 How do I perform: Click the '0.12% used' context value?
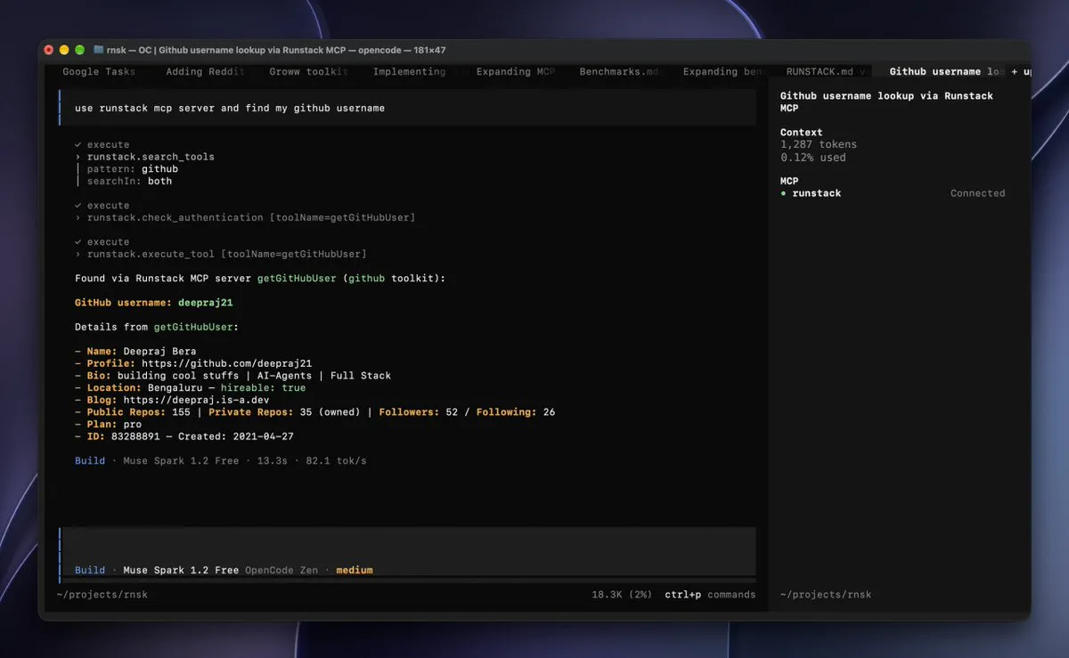[813, 158]
